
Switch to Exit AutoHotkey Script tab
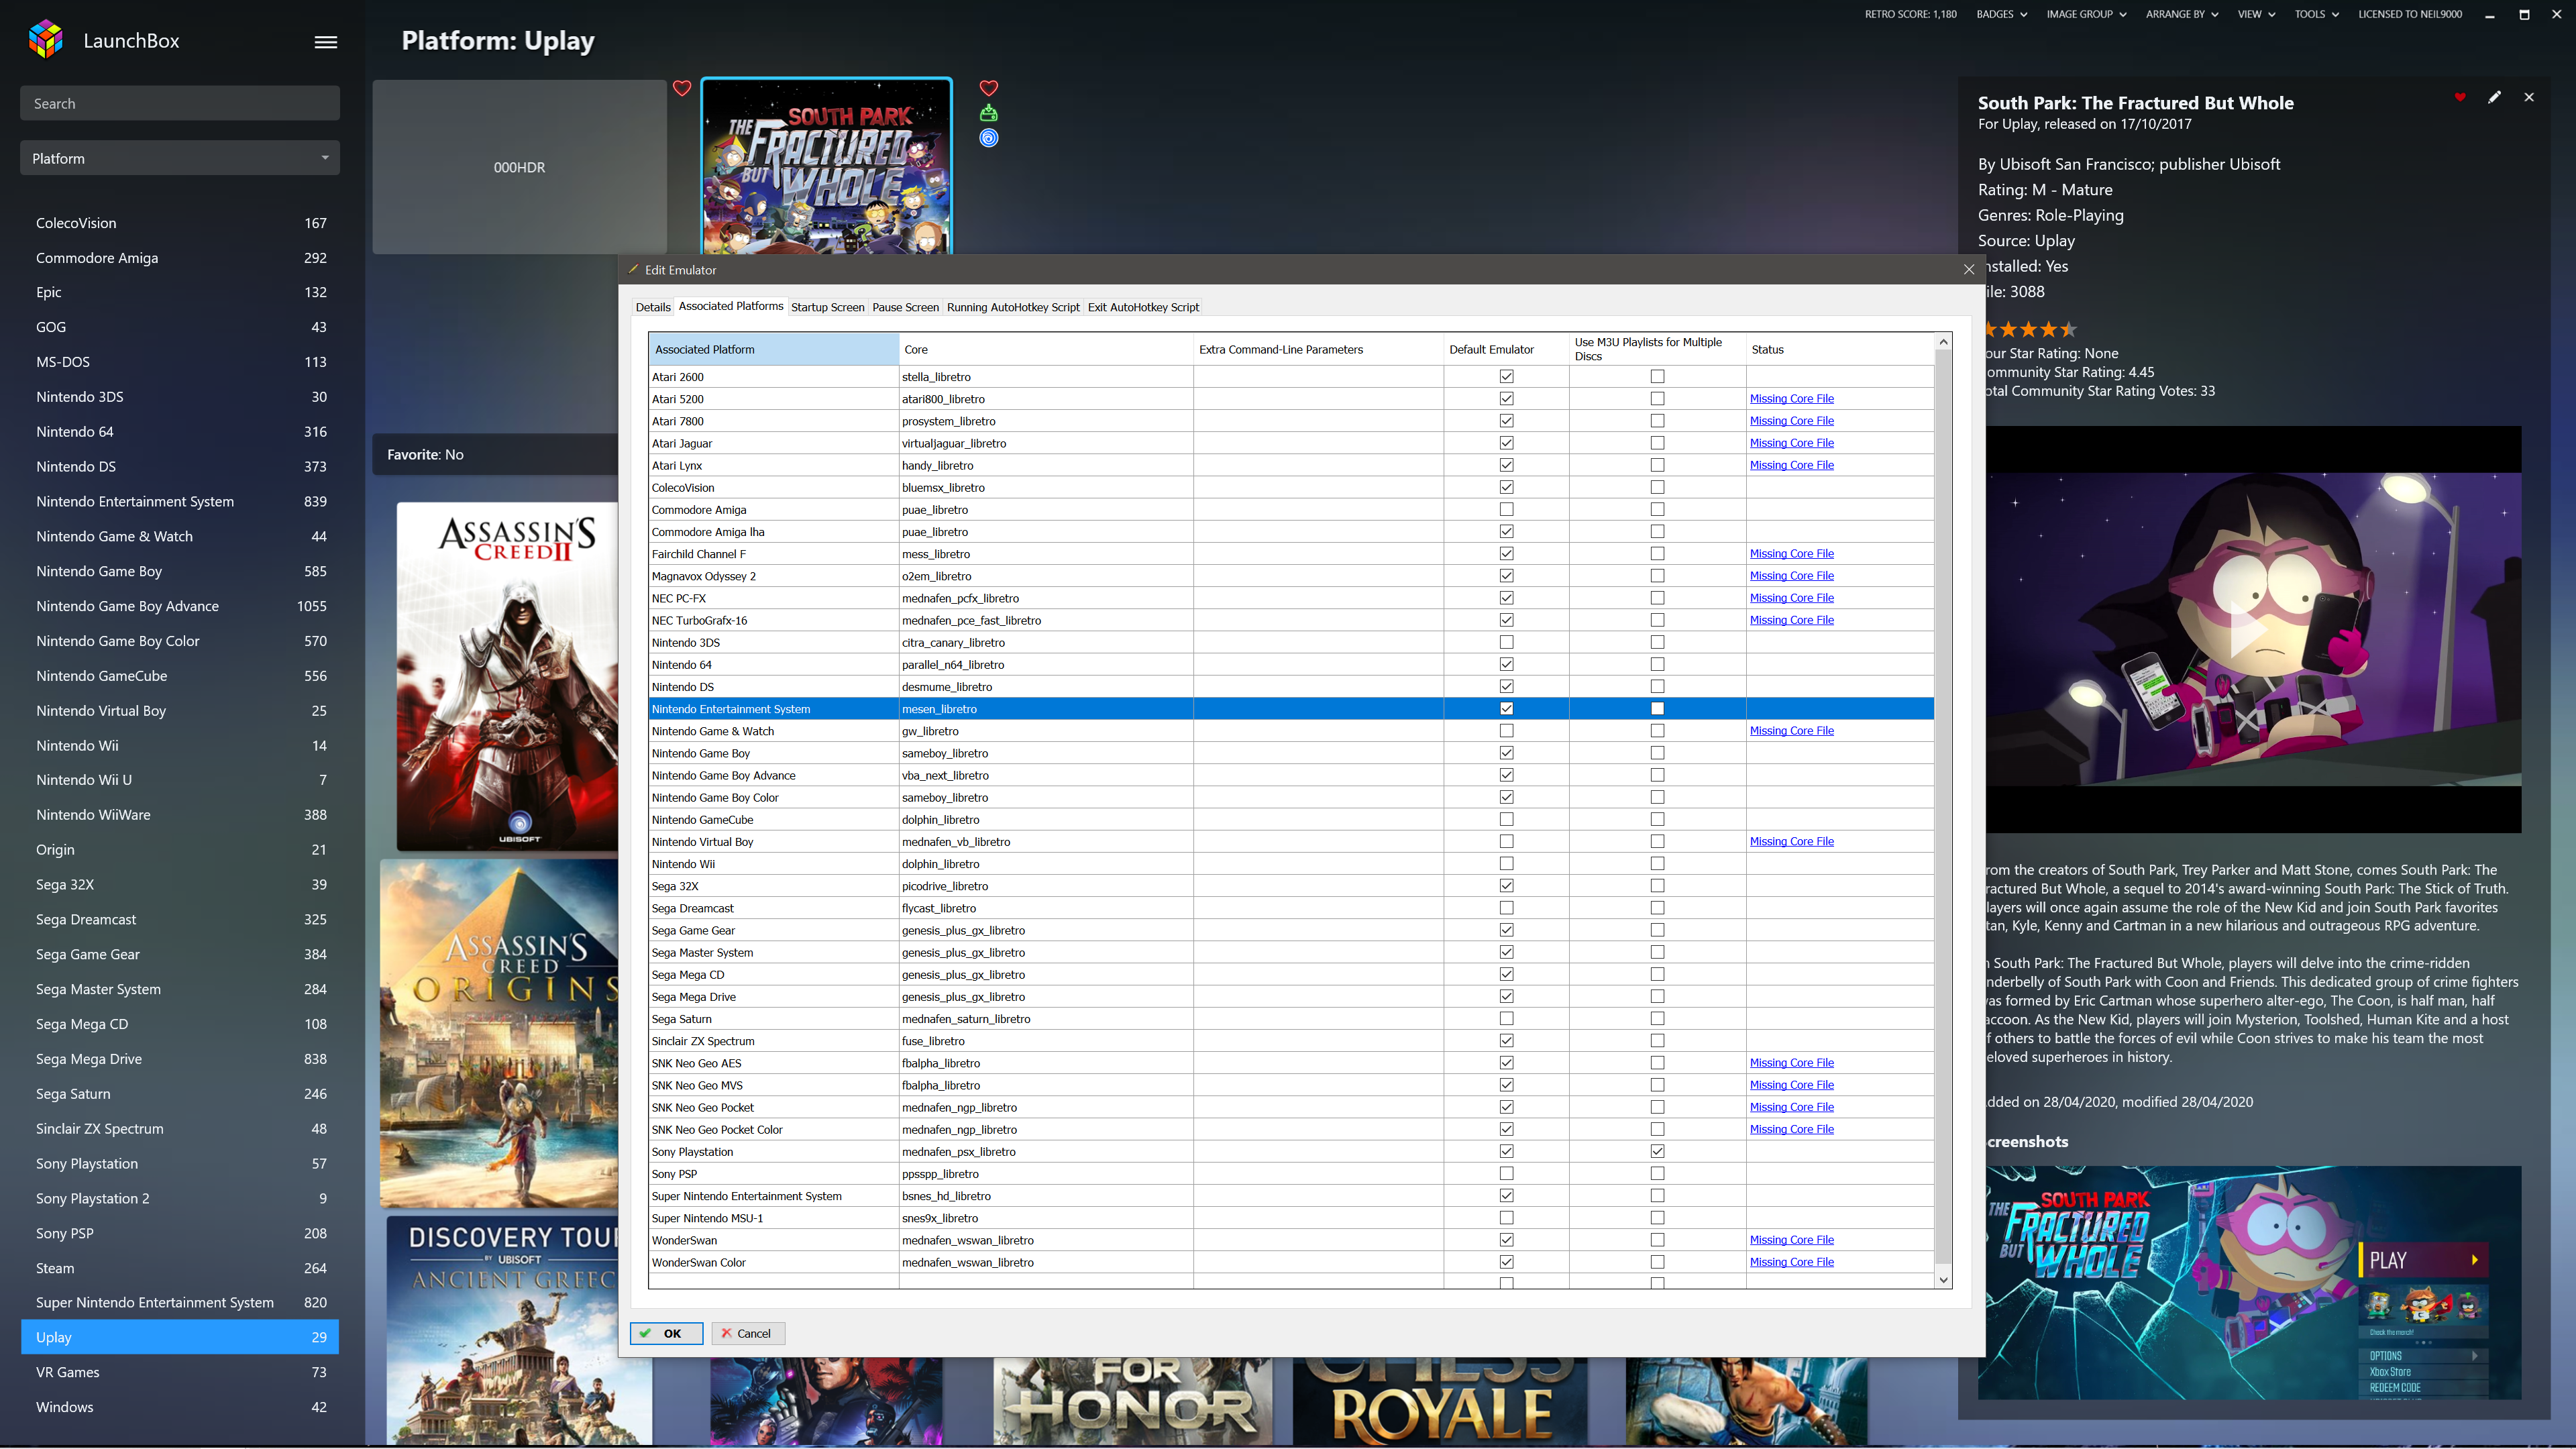coord(1143,307)
